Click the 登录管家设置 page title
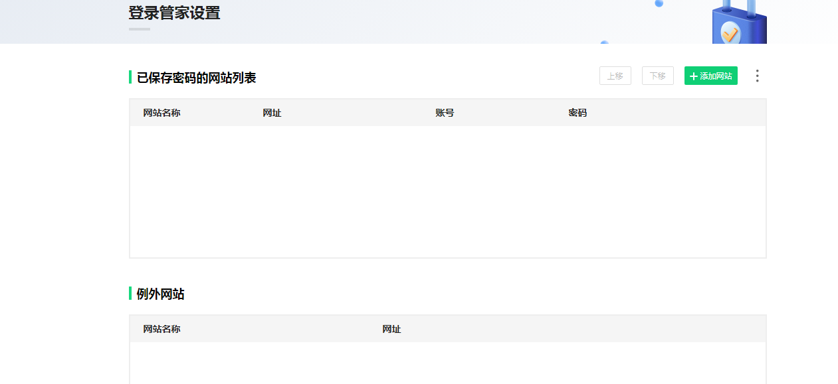The height and width of the screenshot is (384, 838). pyautogui.click(x=174, y=13)
